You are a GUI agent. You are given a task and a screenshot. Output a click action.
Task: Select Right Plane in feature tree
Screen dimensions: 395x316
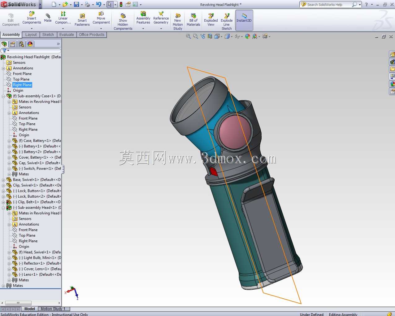(x=22, y=85)
